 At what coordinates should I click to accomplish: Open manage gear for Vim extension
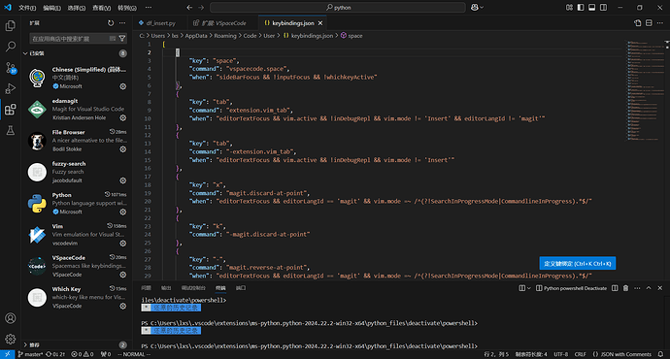coord(123,244)
